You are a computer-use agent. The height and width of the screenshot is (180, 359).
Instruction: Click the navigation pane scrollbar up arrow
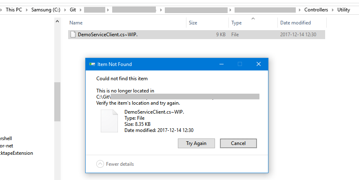click(57, 21)
